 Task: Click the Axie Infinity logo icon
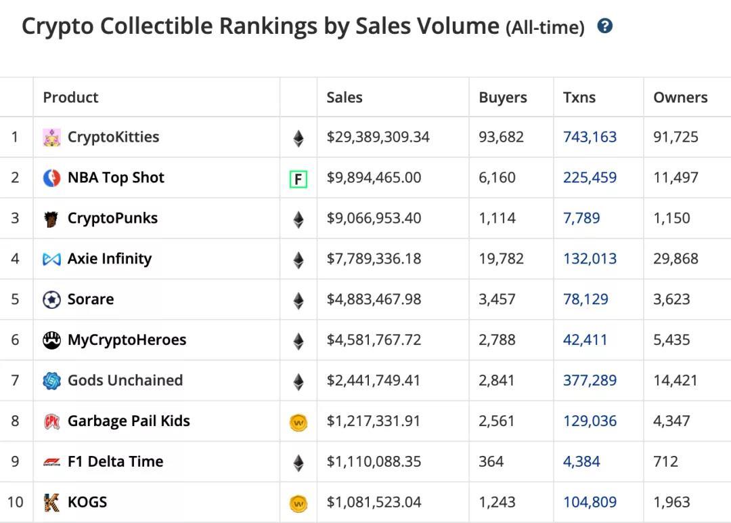click(x=51, y=259)
